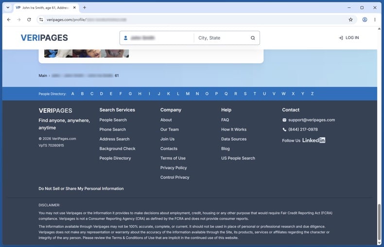Click the address bar URL
The height and width of the screenshot is (247, 384).
click(x=87, y=19)
